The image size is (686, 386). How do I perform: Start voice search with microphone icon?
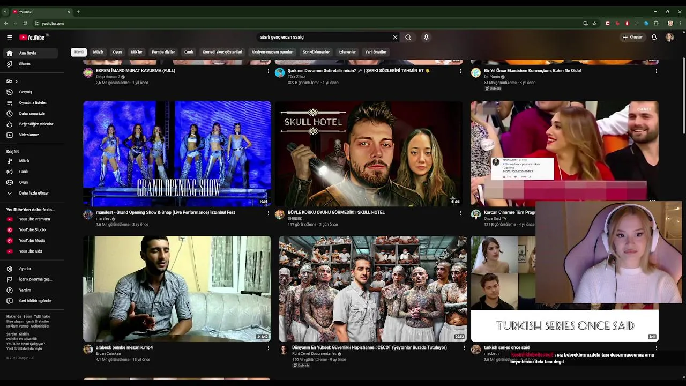(426, 37)
